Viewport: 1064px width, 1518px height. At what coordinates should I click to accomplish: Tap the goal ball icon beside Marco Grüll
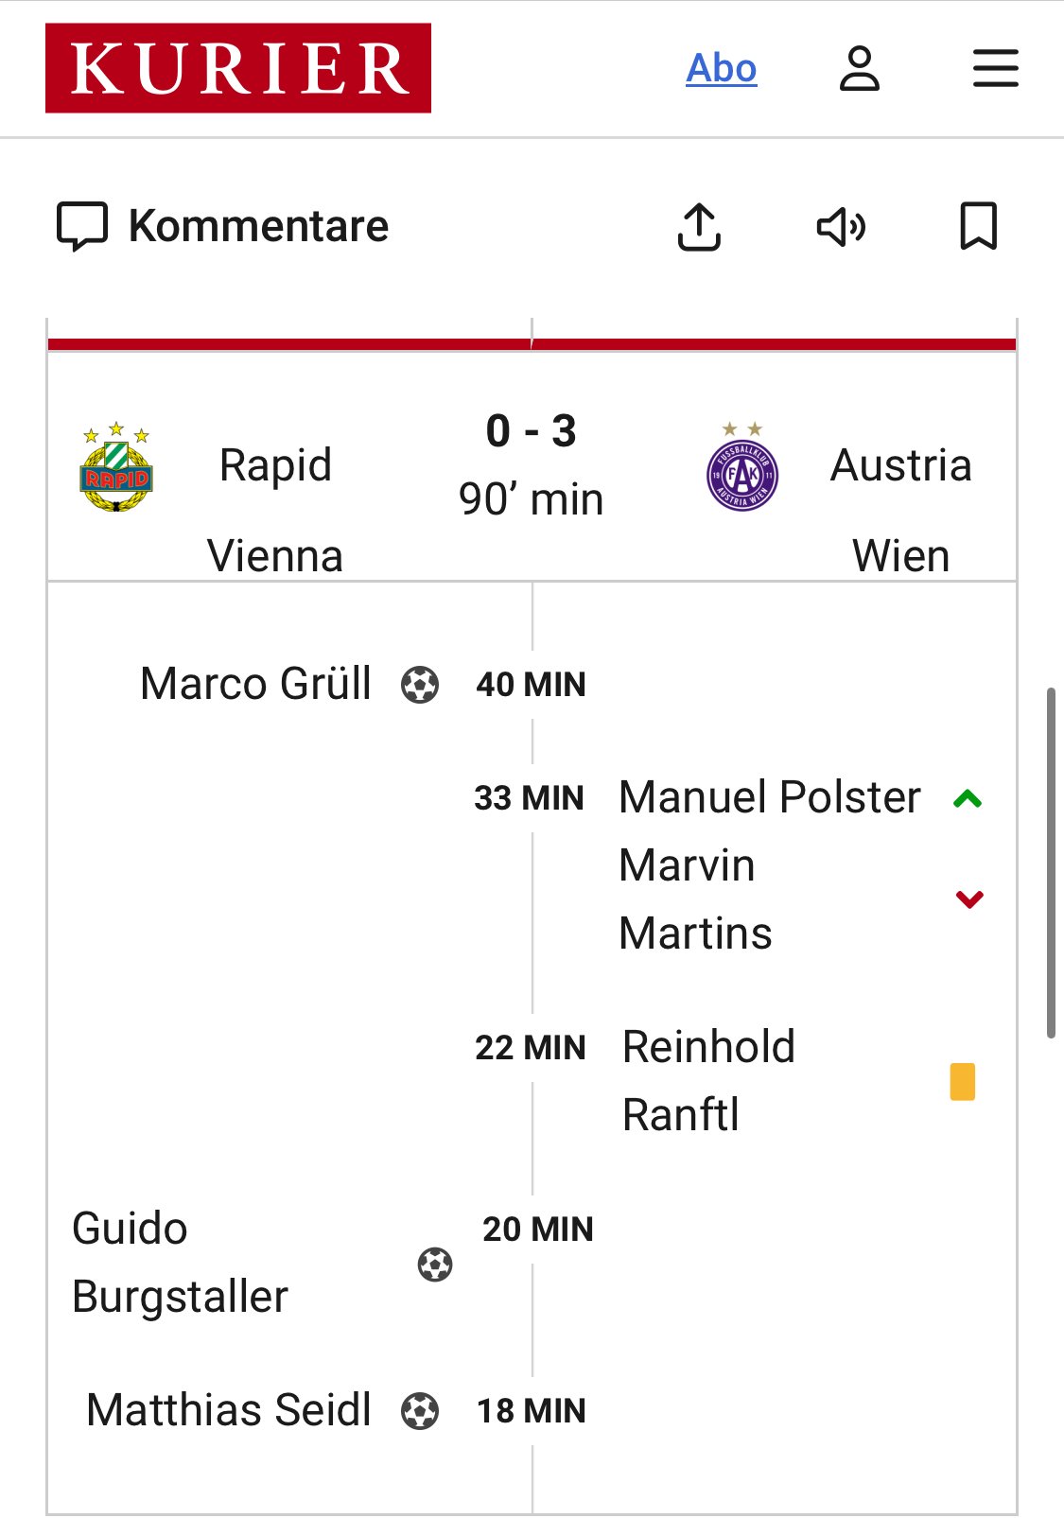tap(420, 685)
